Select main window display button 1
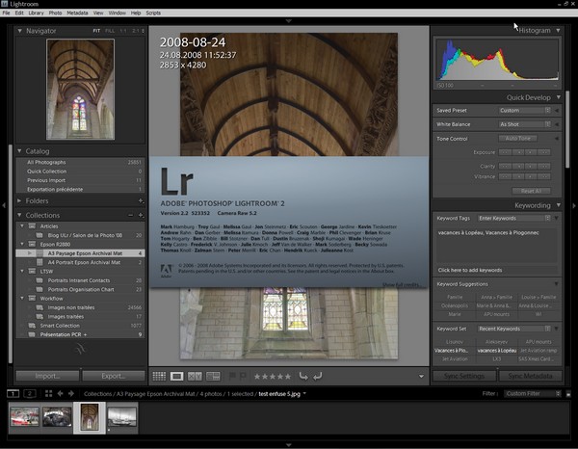The width and height of the screenshot is (578, 449). [13, 394]
